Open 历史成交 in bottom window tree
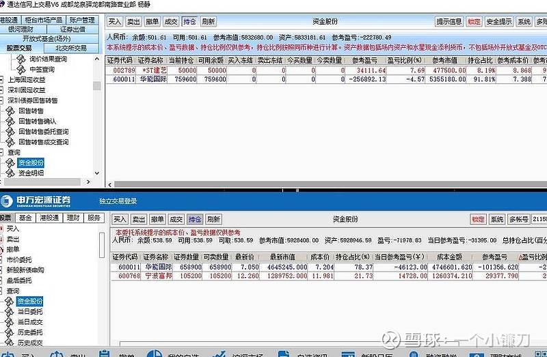The image size is (547, 357). [x=30, y=343]
